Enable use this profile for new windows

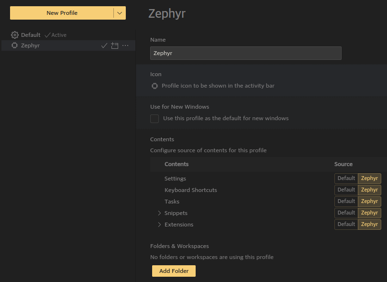pyautogui.click(x=155, y=119)
